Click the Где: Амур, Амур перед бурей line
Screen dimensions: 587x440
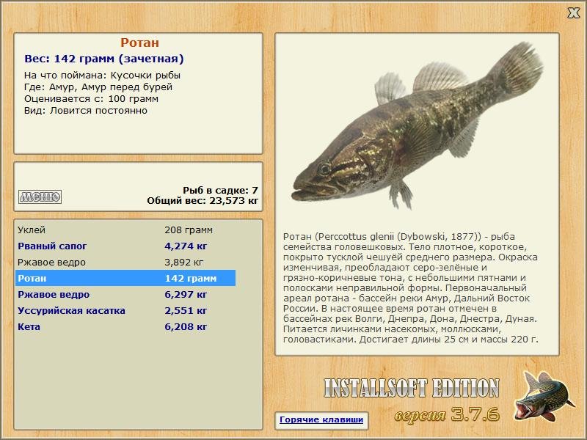coord(98,87)
